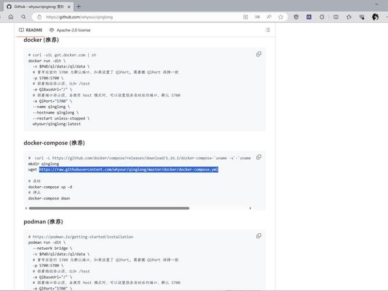The width and height of the screenshot is (388, 291).
Task: Copy the podman code block
Action: pyautogui.click(x=259, y=236)
